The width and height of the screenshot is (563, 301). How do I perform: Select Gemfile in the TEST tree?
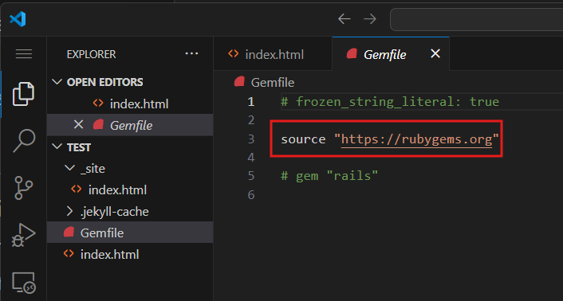point(130,233)
